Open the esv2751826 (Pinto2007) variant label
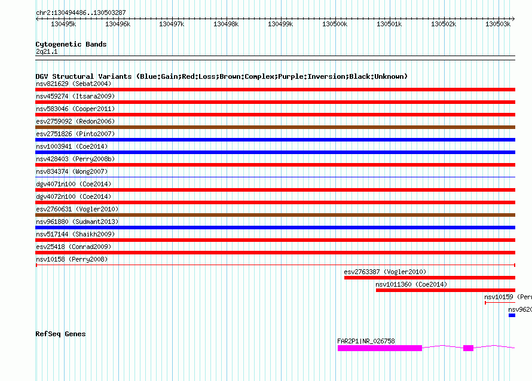This screenshot has height=381, width=532. click(75, 134)
